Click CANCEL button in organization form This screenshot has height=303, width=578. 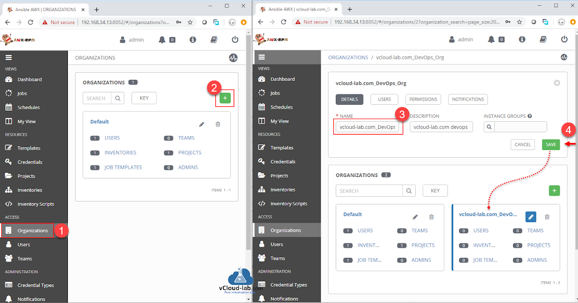(523, 144)
